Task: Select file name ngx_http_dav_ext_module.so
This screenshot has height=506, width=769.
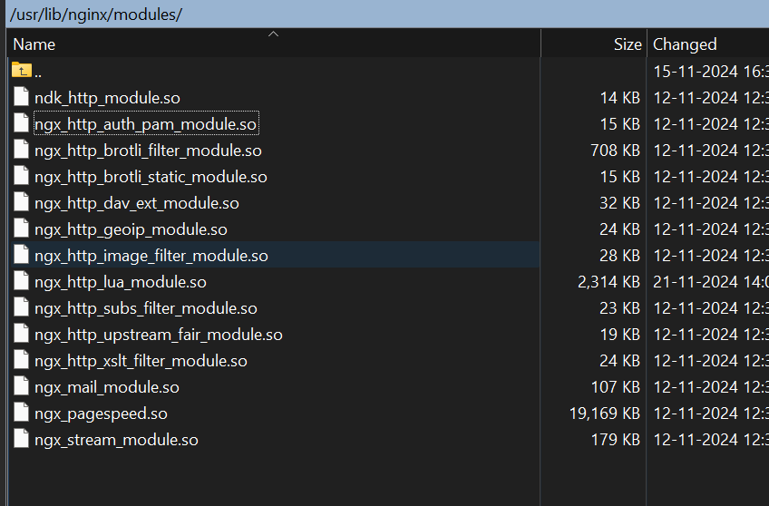Action: point(136,203)
